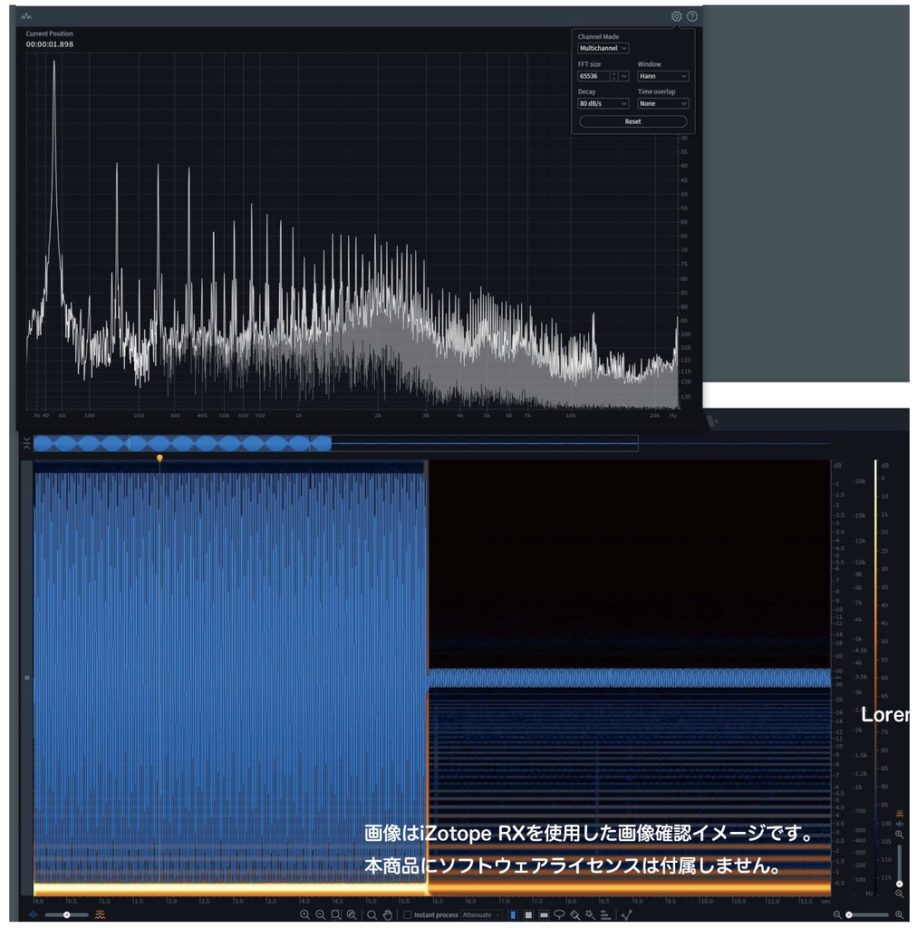Open the Help panel via question mark icon

692,16
